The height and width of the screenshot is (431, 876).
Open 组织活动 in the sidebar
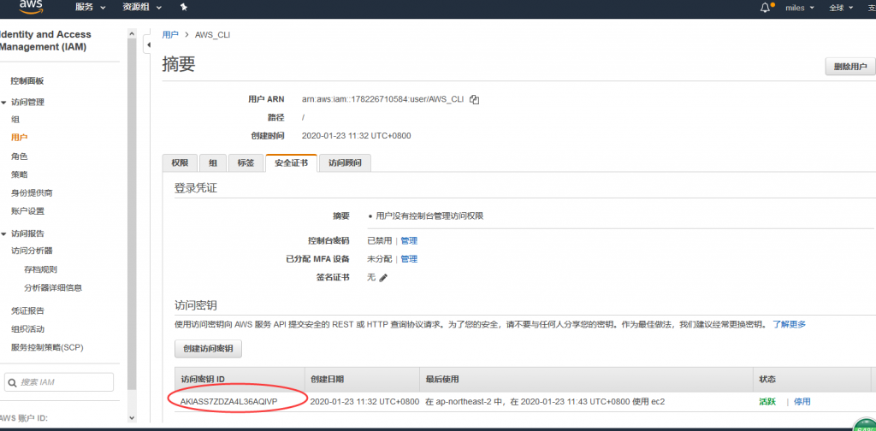[27, 329]
